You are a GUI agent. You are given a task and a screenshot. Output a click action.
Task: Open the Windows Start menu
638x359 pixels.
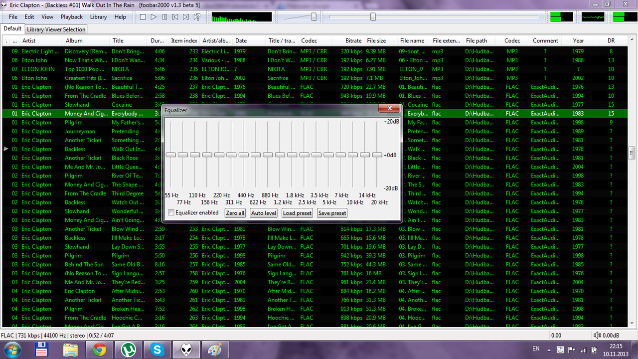coord(11,350)
